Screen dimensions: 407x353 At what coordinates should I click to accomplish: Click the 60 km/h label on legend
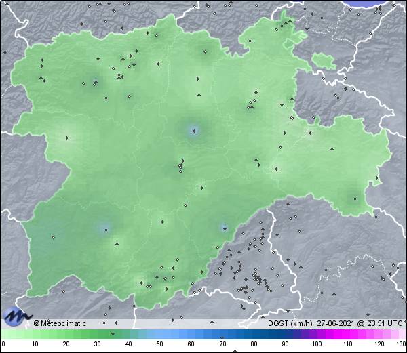coord(191,345)
